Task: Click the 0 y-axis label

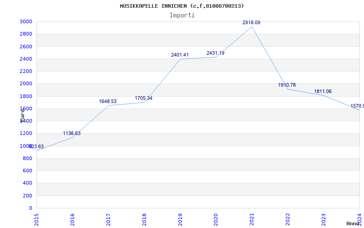Action: click(30, 208)
